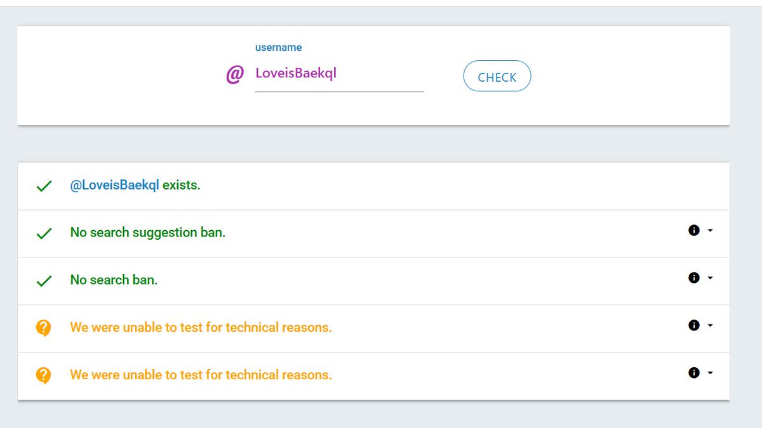762x428 pixels.
Task: Click the info icon for No search suggestion ban
Action: pos(694,230)
